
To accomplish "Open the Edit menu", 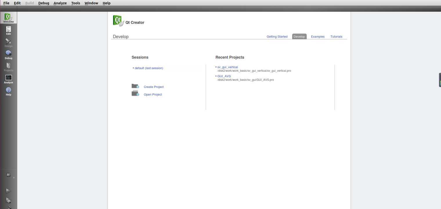I will pos(17,3).
